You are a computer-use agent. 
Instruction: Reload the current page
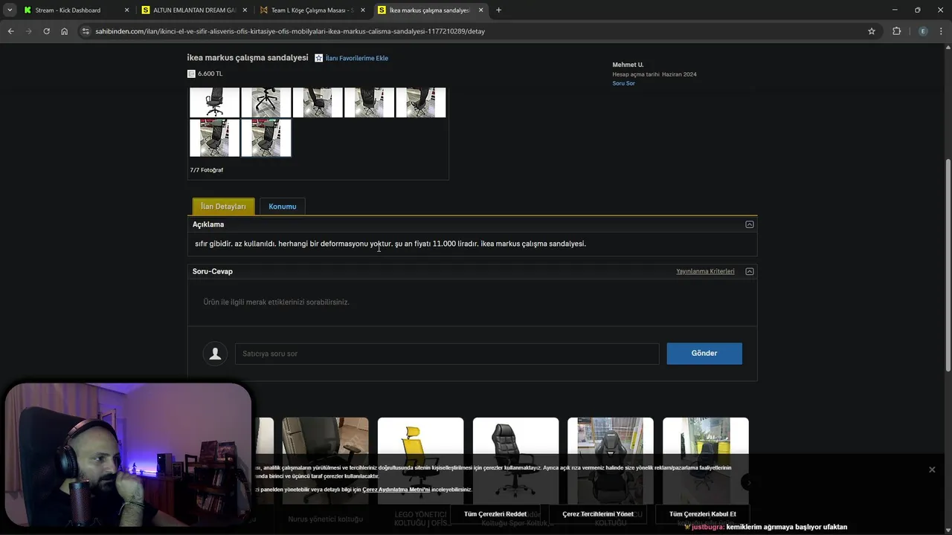(x=46, y=31)
